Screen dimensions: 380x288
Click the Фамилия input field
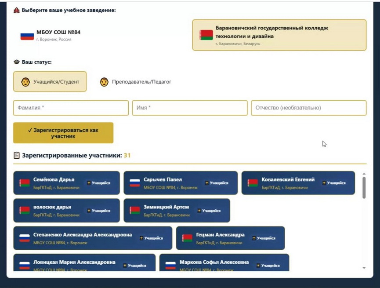point(71,108)
